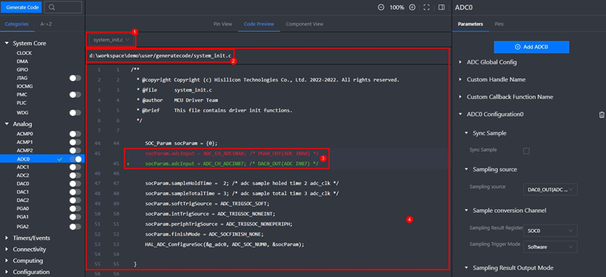Click the fullscreen fit icon
606x277 pixels.
pyautogui.click(x=426, y=7)
